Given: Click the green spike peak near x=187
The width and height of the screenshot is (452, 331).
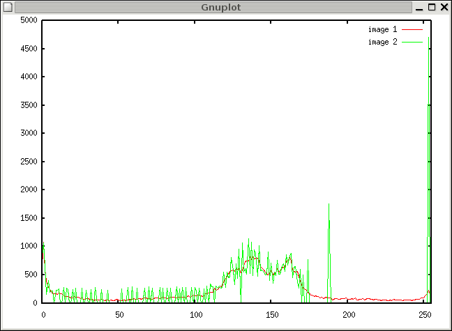Looking at the screenshot, I should (329, 205).
